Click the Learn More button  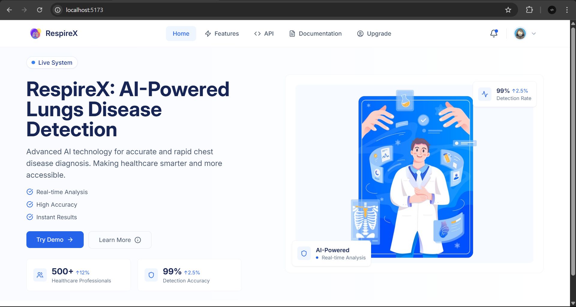(120, 240)
